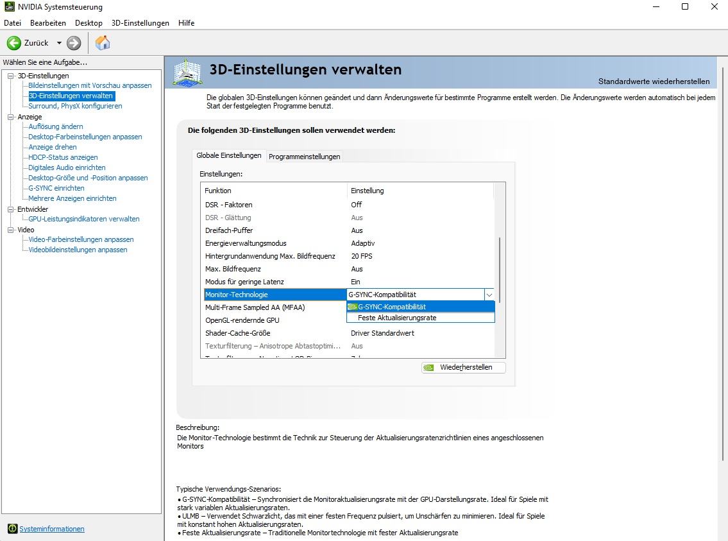The width and height of the screenshot is (728, 541).
Task: Click the settings list vertical scrollbar thumb
Action: coord(500,270)
